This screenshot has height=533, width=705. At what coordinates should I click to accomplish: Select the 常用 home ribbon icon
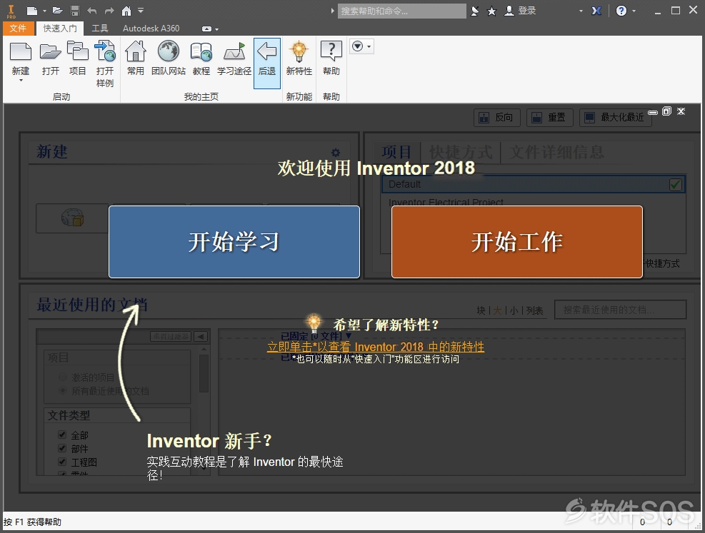coord(135,51)
